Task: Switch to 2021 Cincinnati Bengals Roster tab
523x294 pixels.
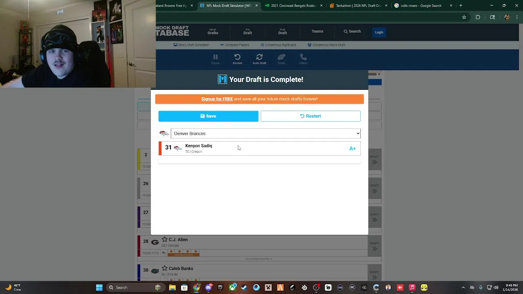Action: pyautogui.click(x=293, y=6)
